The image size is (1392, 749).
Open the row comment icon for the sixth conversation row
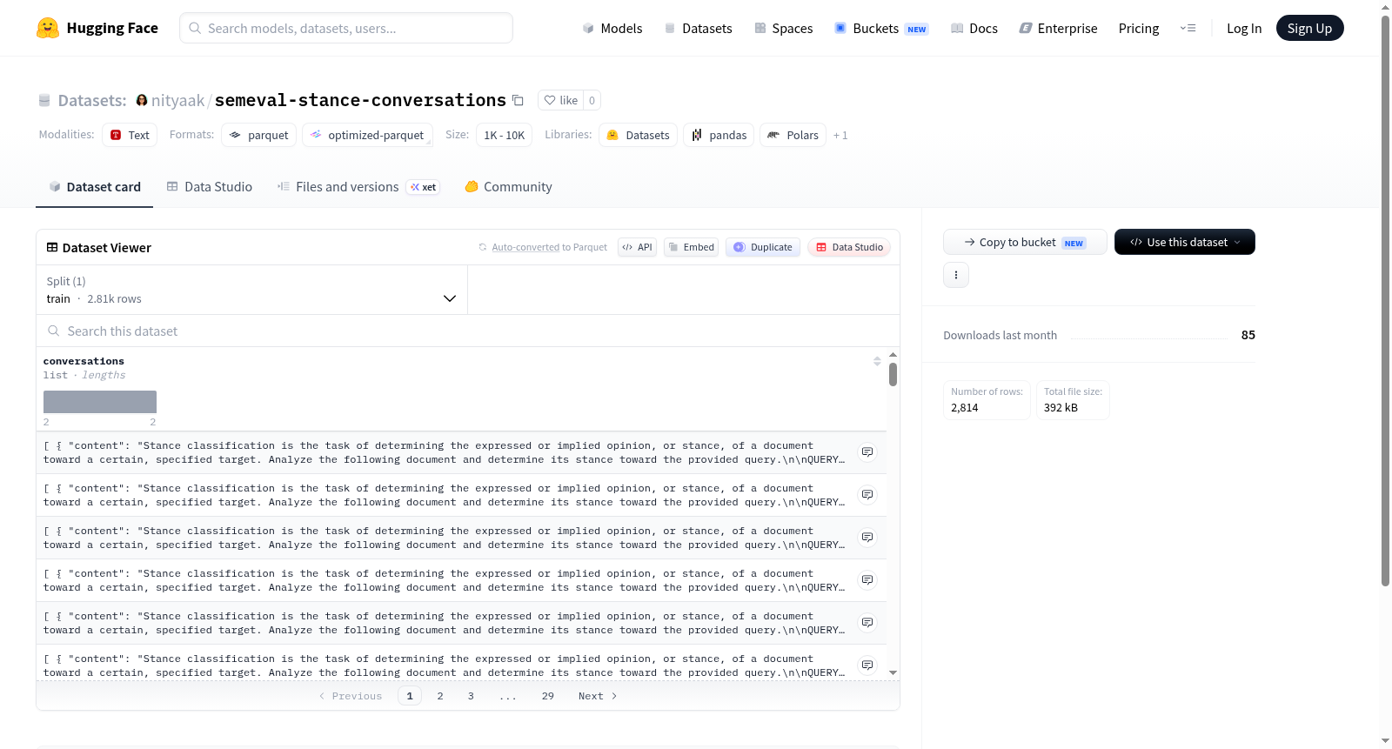[x=867, y=665]
